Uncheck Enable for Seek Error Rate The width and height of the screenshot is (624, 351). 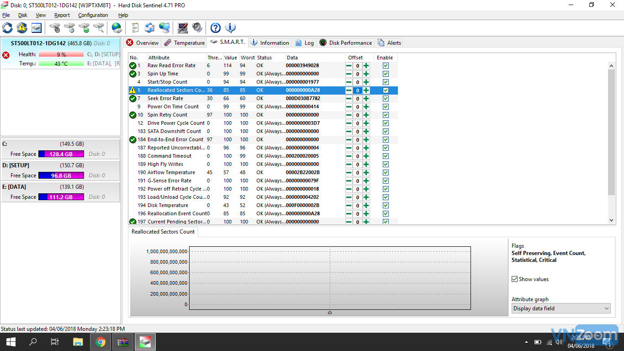[x=386, y=98]
